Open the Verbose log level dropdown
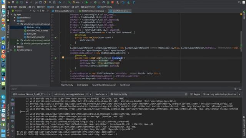 101,94
